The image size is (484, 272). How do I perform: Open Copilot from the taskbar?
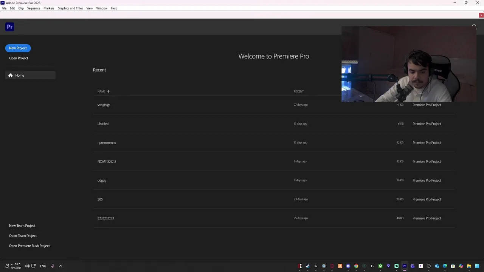[x=461, y=266]
